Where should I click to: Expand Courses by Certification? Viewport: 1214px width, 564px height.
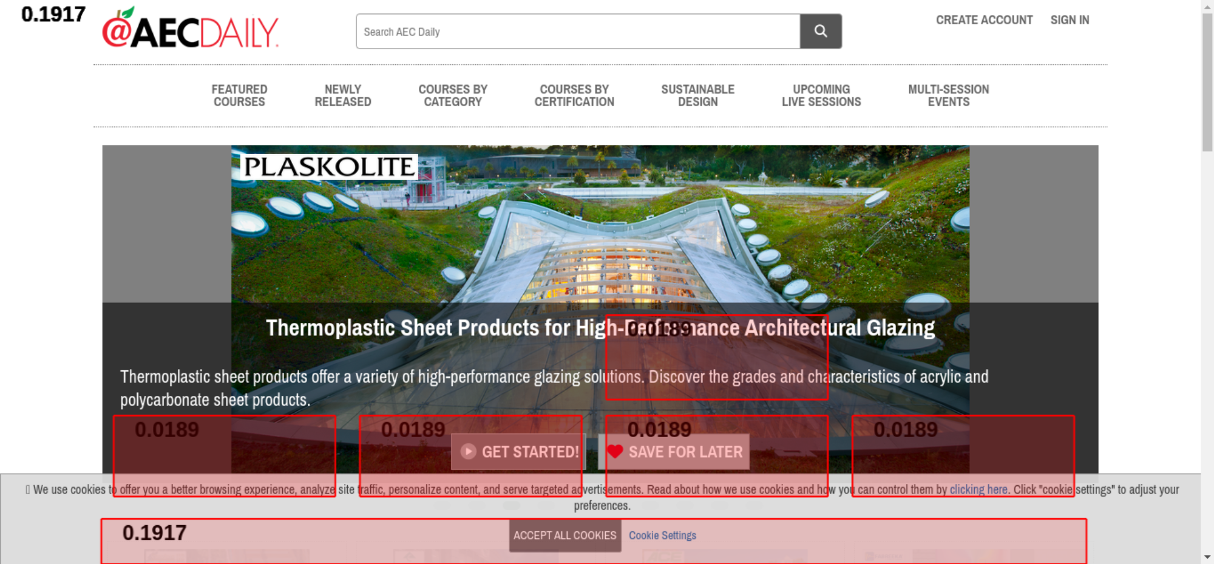574,96
